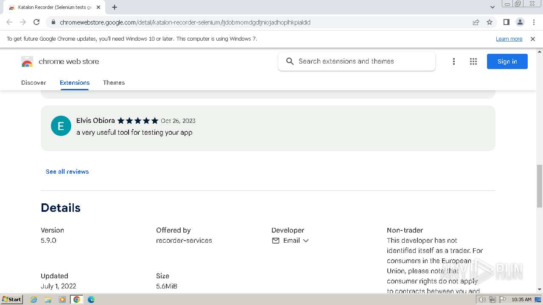Open Microsoft Edge from the taskbar

coord(91,299)
